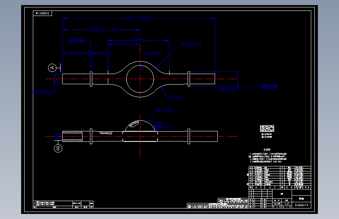Click the R275±1 radius label
This screenshot has height=219, width=339.
point(176,98)
